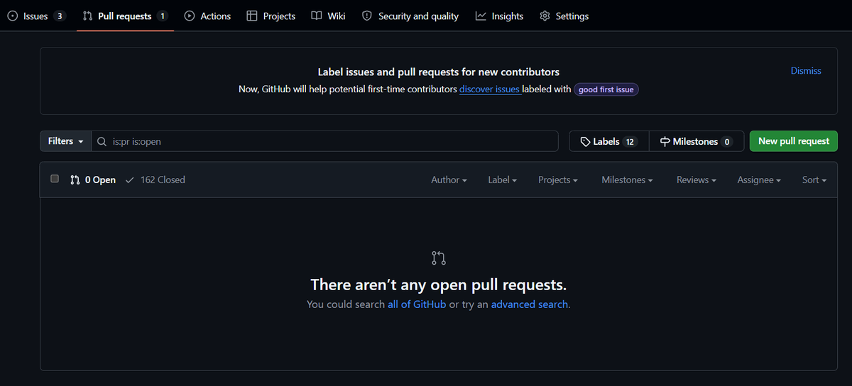Create a New pull request
852x386 pixels.
pyautogui.click(x=794, y=141)
